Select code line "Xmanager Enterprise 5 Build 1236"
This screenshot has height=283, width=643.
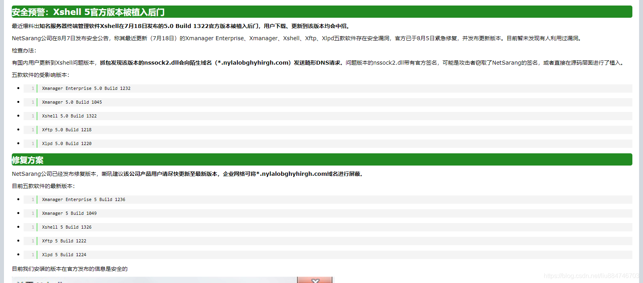point(83,199)
